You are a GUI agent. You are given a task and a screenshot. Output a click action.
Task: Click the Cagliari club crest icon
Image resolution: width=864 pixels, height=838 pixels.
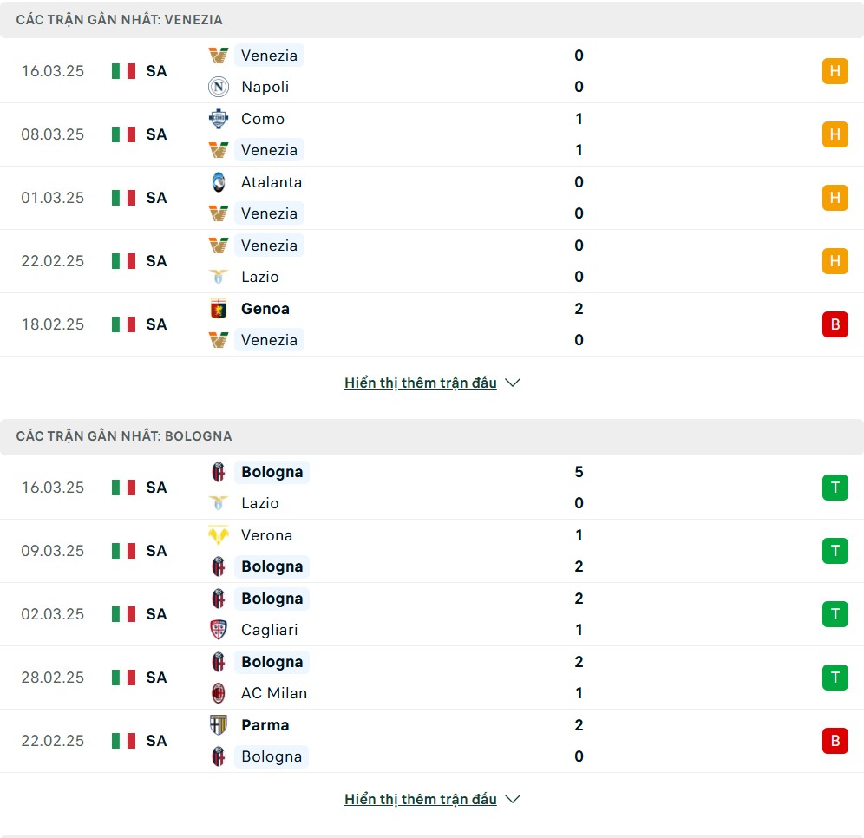(219, 630)
